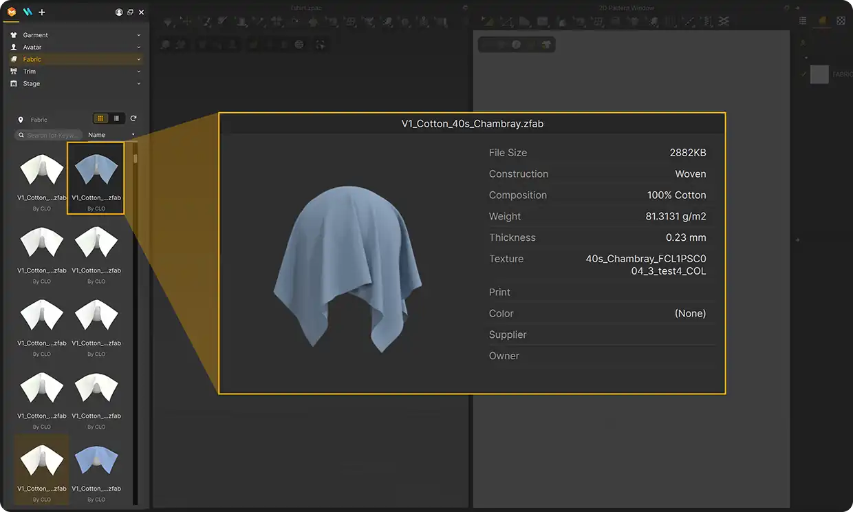The image size is (853, 512).
Task: Switch library to grid thumbnail view
Action: click(x=100, y=119)
